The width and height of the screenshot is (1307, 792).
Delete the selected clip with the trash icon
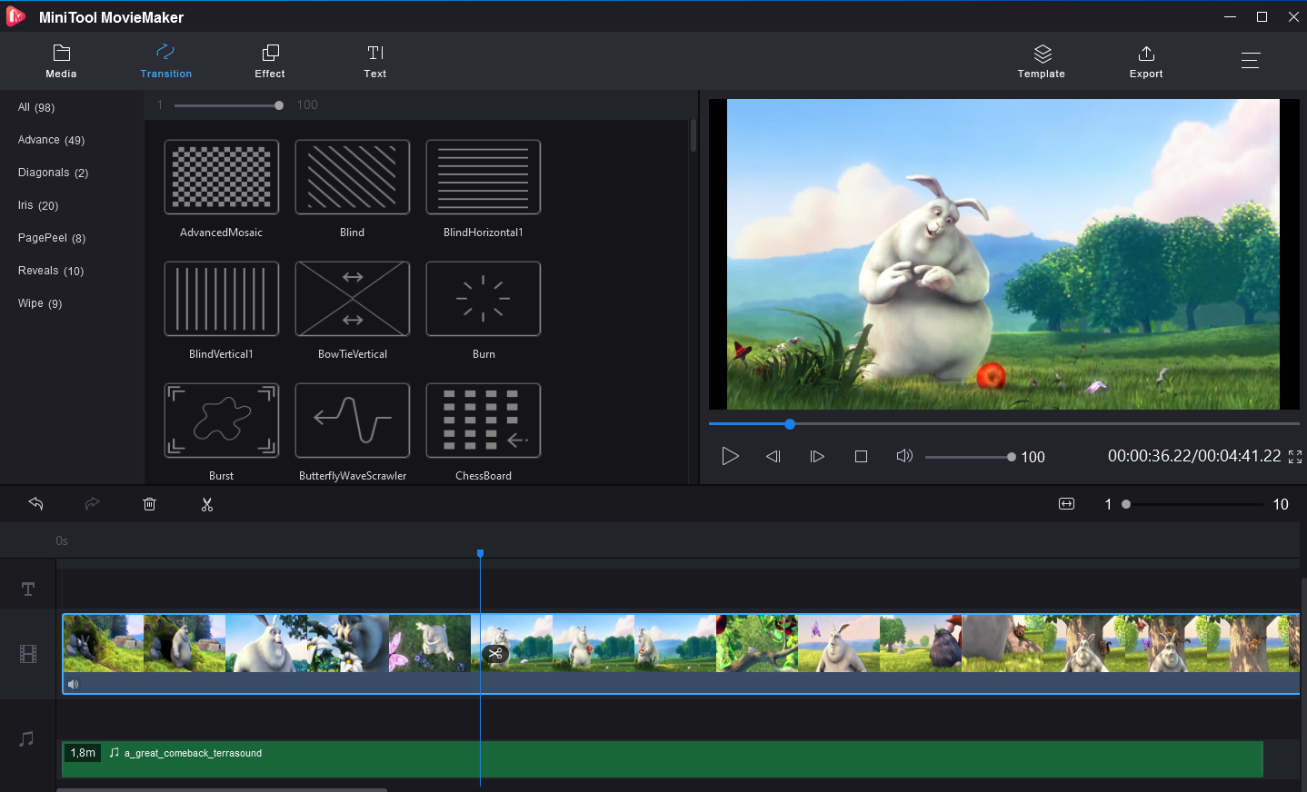[149, 504]
